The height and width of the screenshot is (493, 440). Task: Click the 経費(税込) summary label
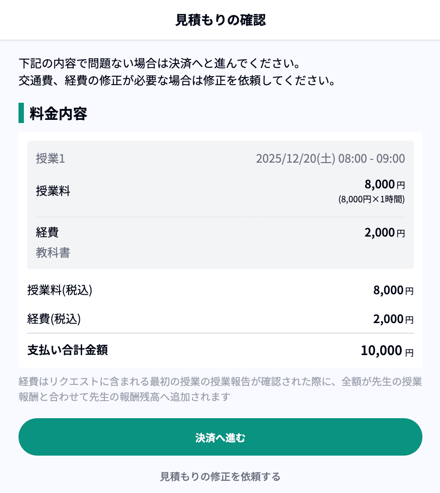pos(54,319)
